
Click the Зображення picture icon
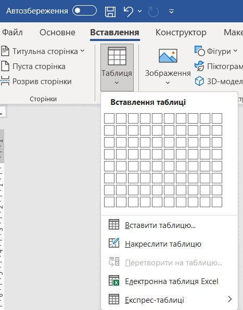[x=168, y=56]
